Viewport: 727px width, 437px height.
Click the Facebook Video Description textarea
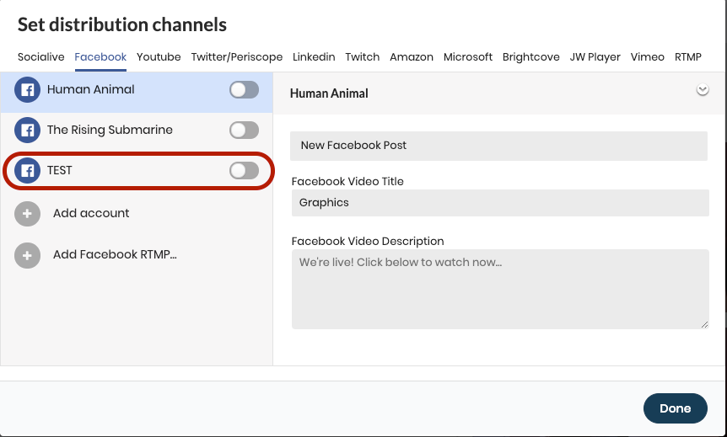pyautogui.click(x=500, y=290)
